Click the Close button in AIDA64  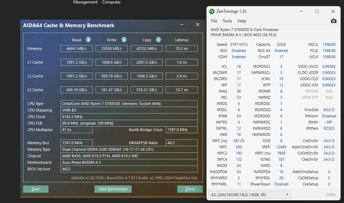pyautogui.click(x=190, y=189)
